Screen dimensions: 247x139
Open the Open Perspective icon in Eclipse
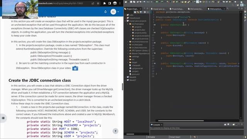(238, 5)
